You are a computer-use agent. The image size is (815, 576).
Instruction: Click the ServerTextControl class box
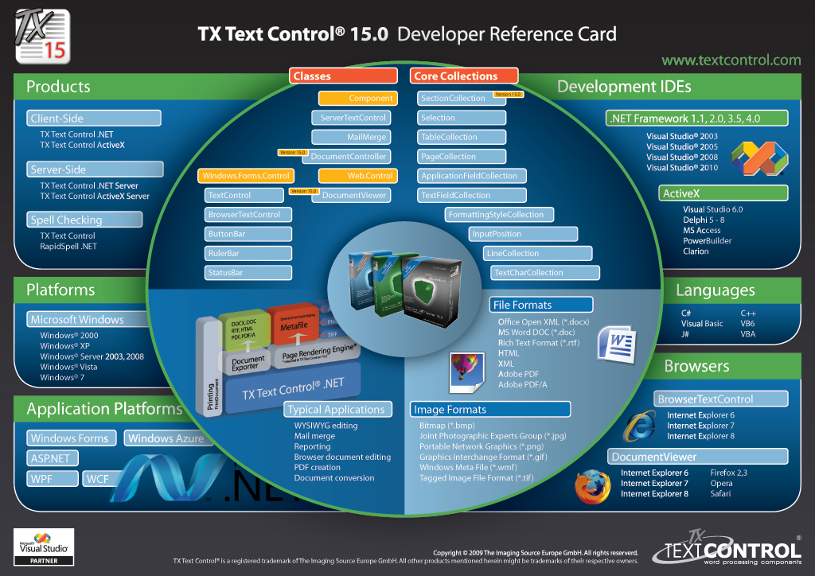pos(351,118)
